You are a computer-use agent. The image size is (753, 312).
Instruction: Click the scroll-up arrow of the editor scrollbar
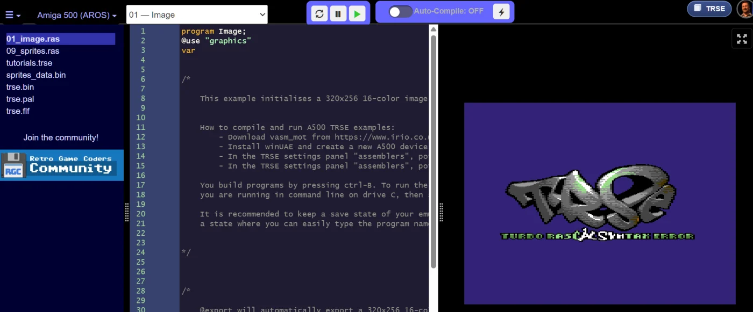click(x=434, y=29)
